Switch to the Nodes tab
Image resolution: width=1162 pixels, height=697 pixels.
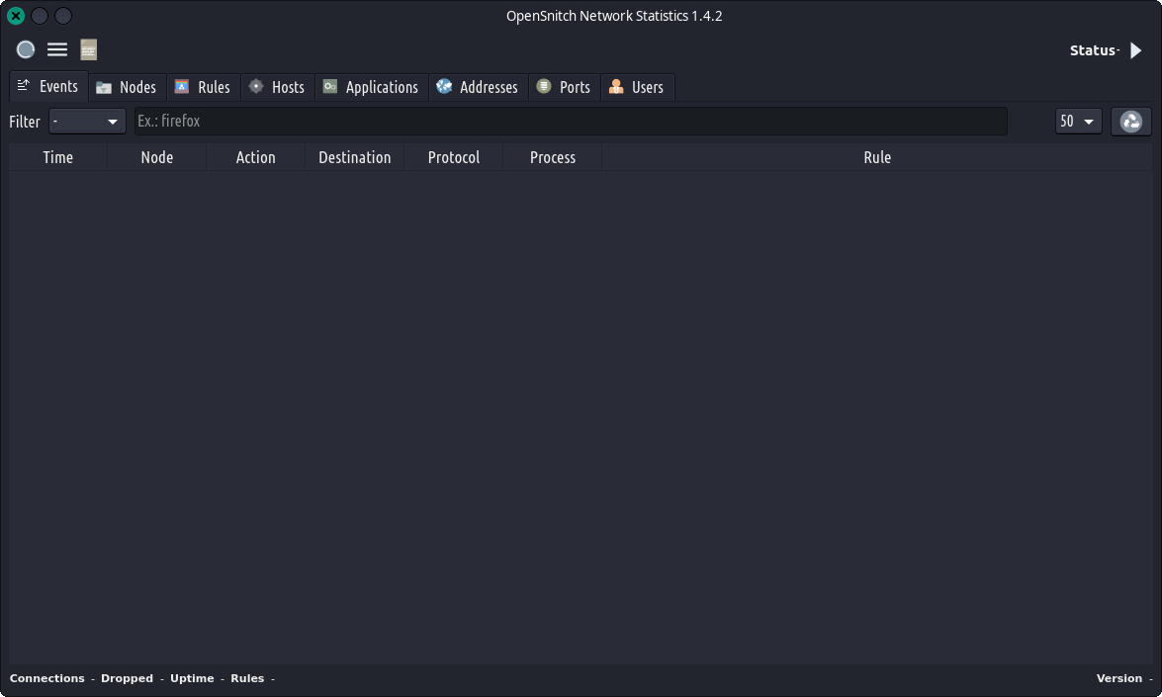click(127, 87)
